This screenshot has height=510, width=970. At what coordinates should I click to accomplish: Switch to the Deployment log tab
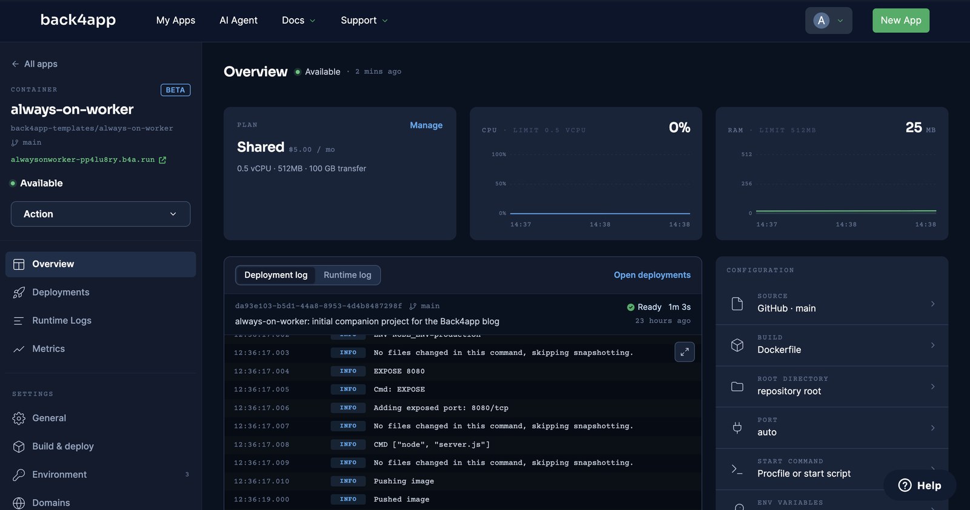(276, 275)
